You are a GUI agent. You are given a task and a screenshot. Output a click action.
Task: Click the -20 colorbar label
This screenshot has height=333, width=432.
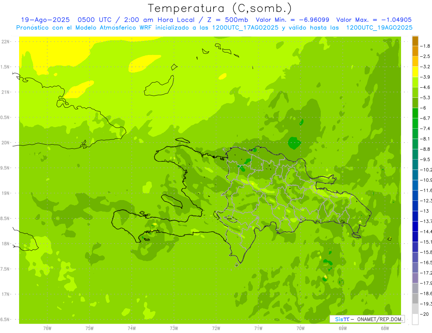pyautogui.click(x=425, y=314)
